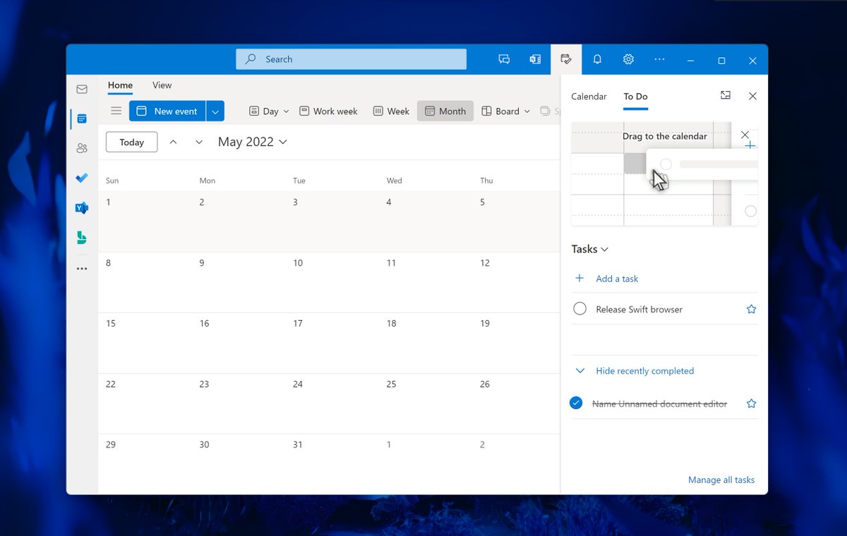Open the May 2022 month picker
The width and height of the screenshot is (847, 536).
pyautogui.click(x=253, y=142)
